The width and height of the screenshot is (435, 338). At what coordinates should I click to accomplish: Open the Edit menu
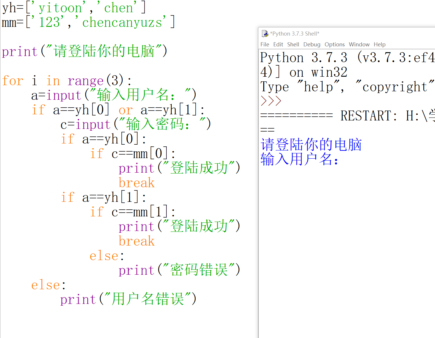[278, 44]
